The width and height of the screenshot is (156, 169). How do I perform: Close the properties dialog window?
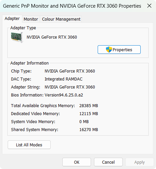pyautogui.click(x=149, y=6)
